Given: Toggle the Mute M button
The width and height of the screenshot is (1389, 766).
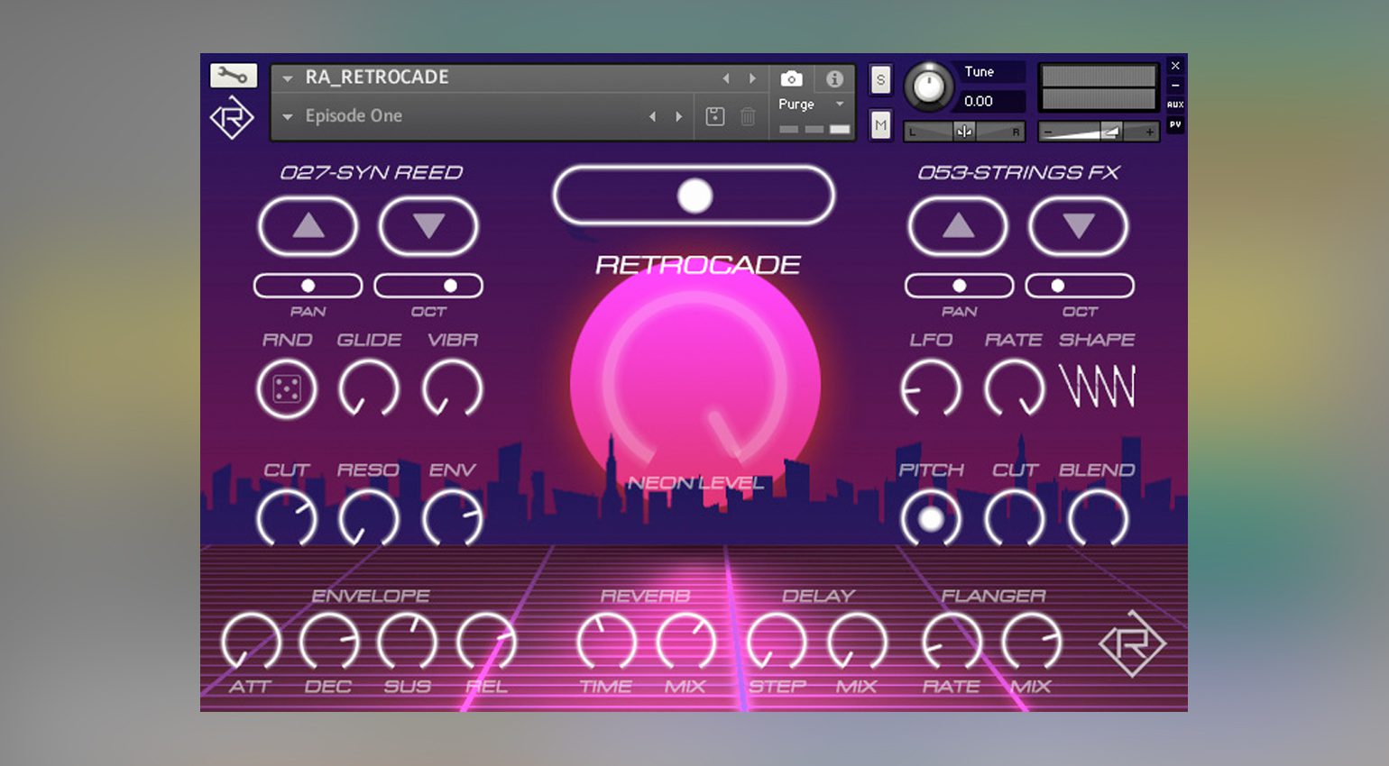Looking at the screenshot, I should pyautogui.click(x=880, y=124).
